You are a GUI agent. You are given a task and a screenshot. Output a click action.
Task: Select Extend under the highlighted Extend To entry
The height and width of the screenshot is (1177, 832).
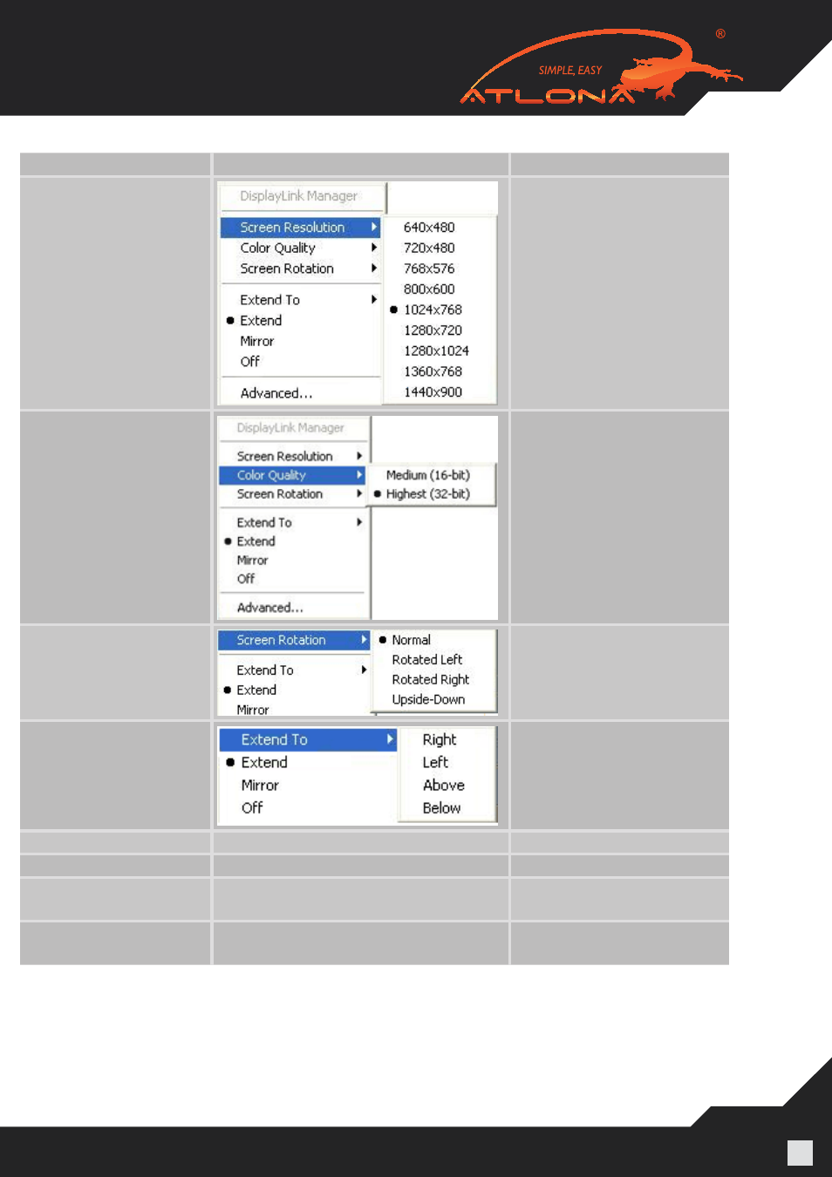click(x=264, y=762)
